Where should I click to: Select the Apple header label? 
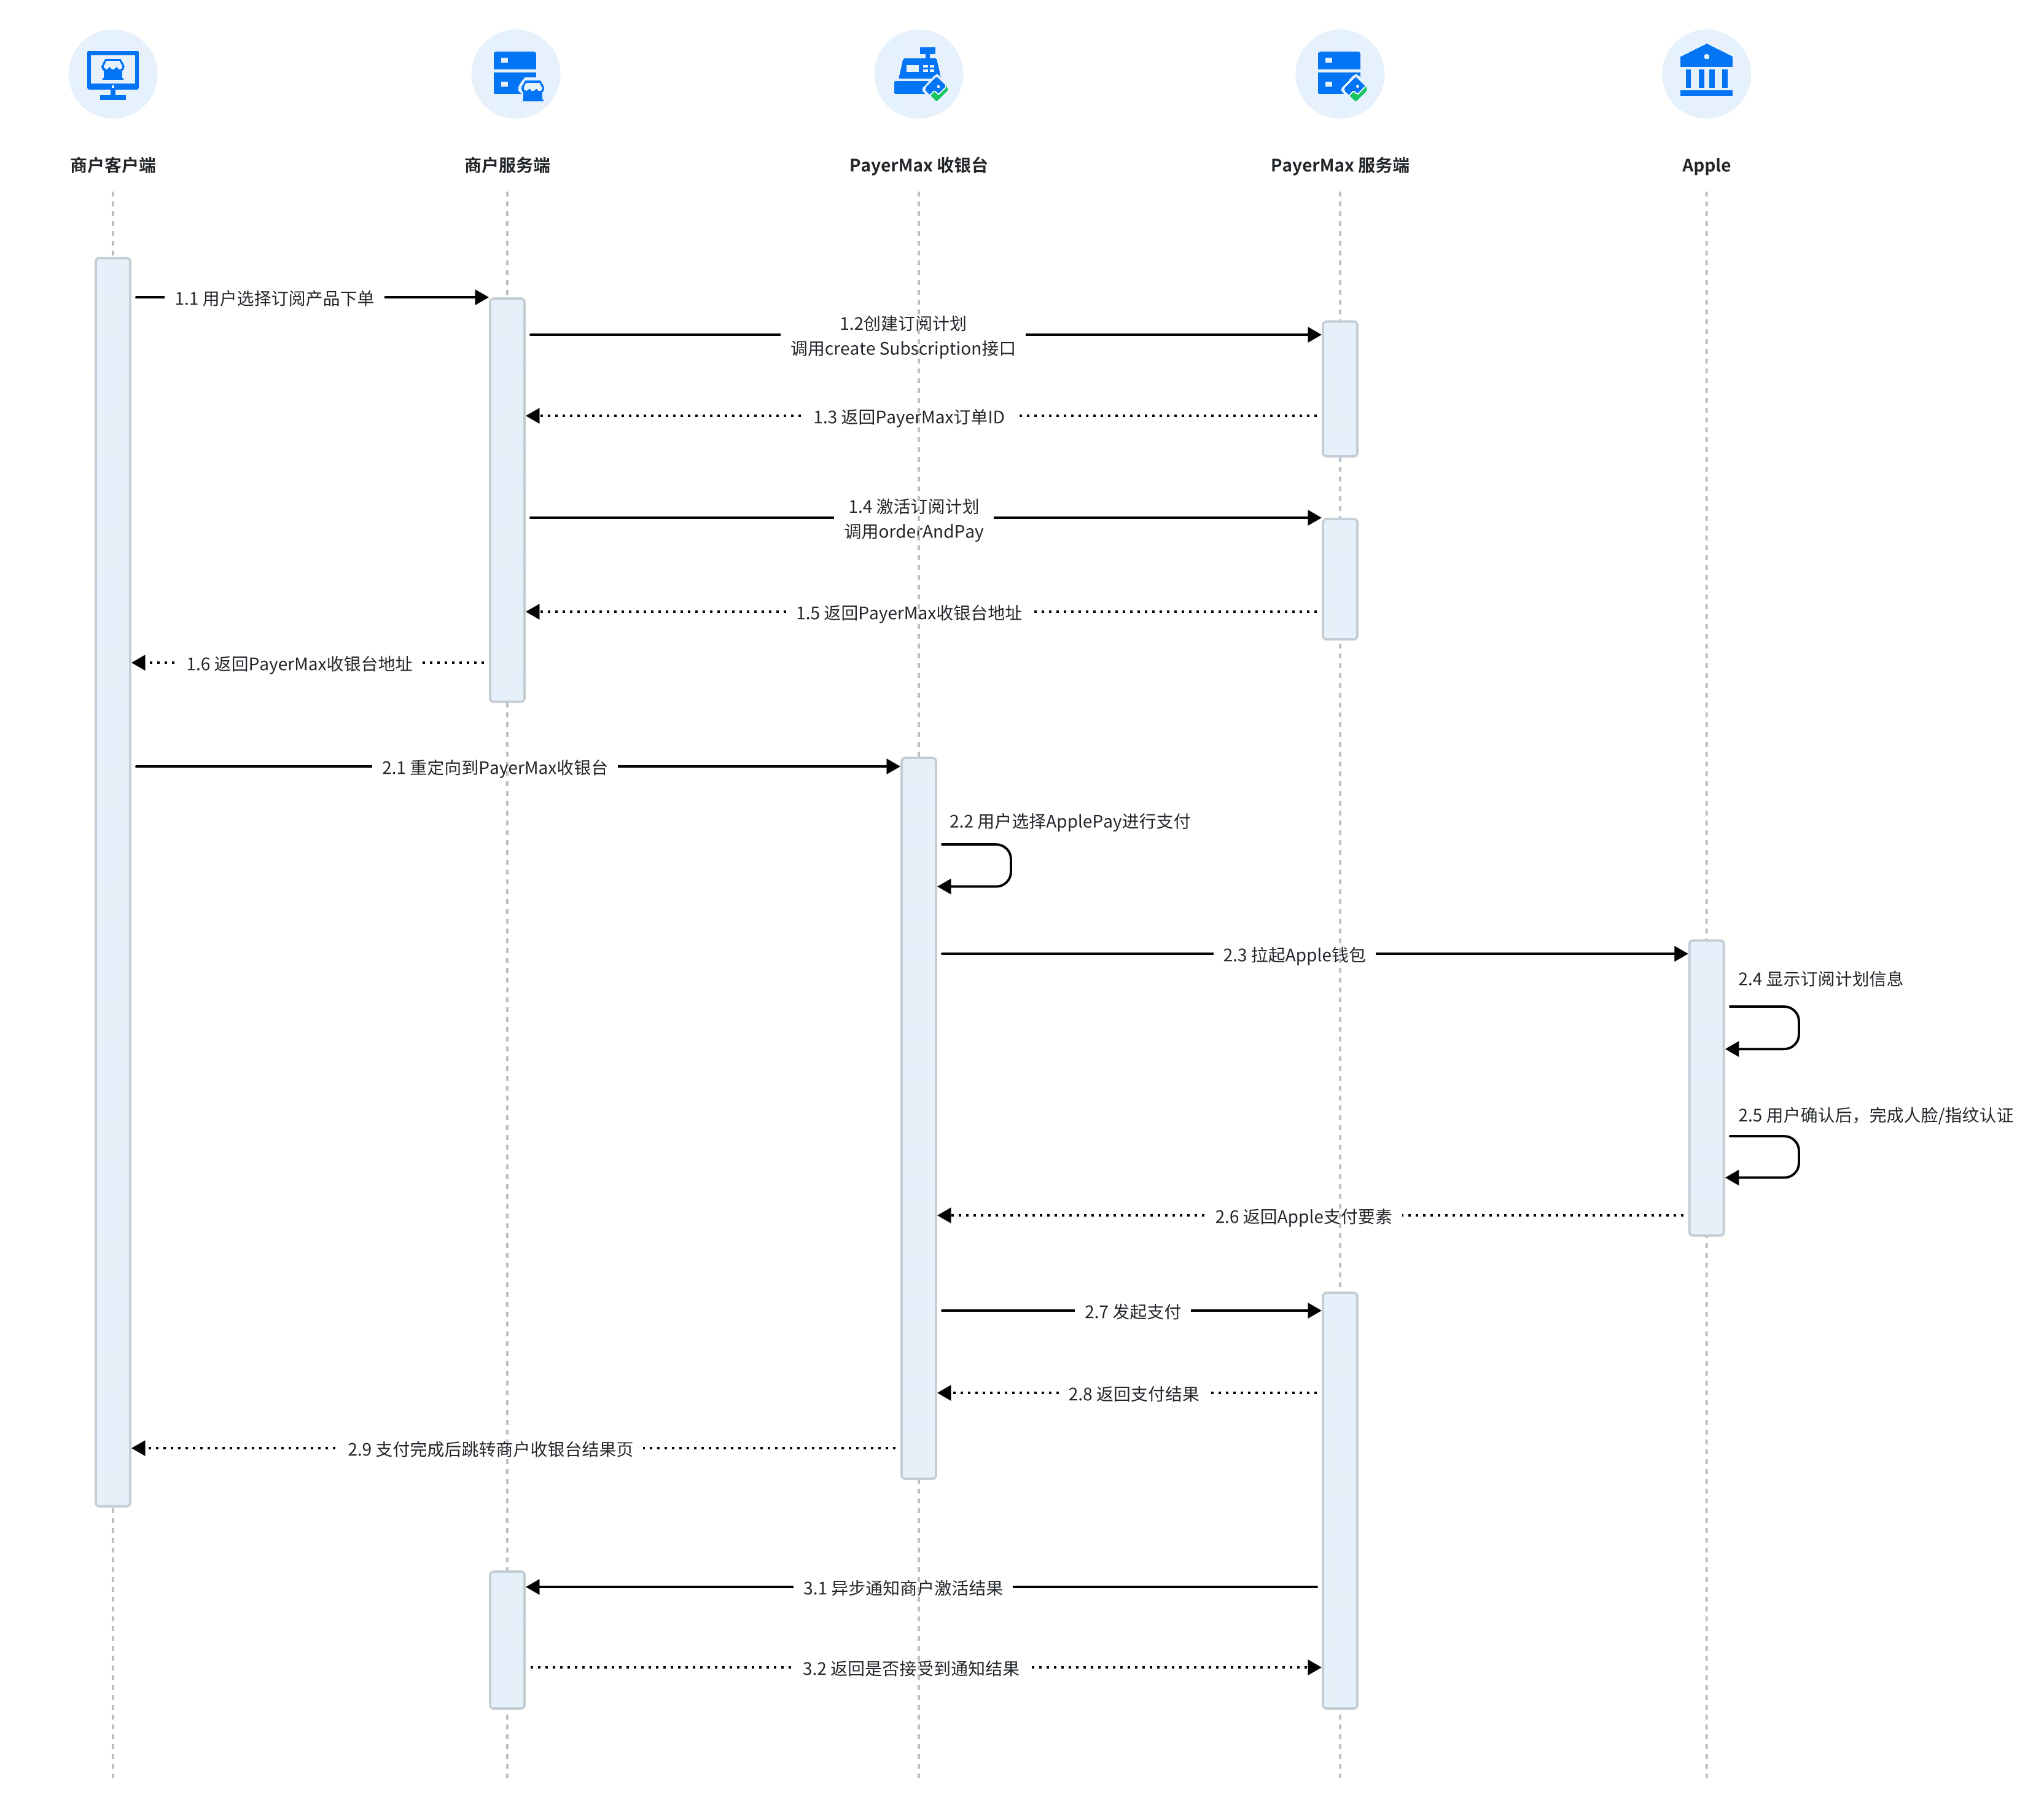(x=1706, y=165)
